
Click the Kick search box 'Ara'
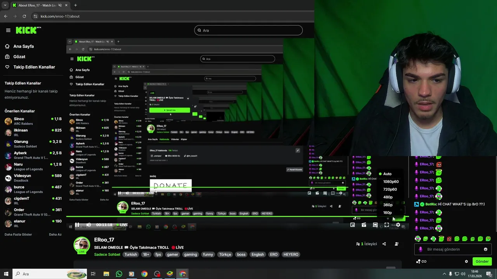point(248,30)
